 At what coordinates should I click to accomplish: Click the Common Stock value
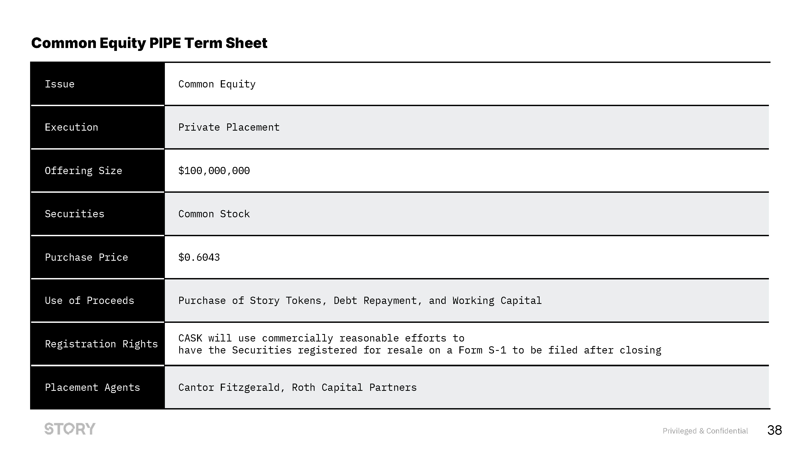pyautogui.click(x=214, y=214)
